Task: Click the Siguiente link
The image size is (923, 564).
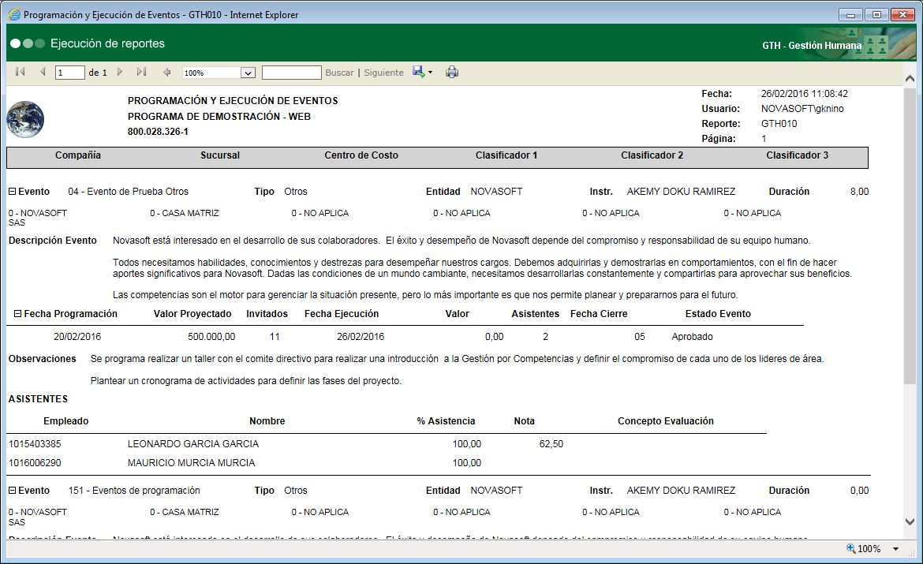Action: click(x=383, y=72)
